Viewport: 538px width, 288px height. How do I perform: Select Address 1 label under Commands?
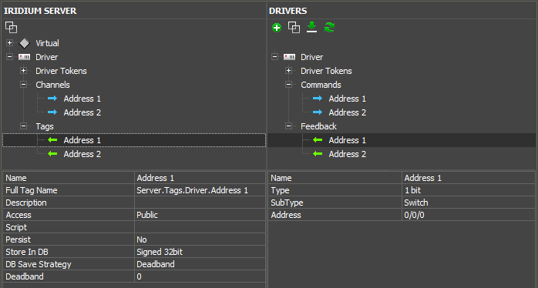pos(348,99)
